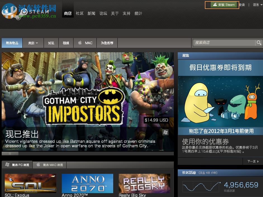Select the 视频 videos tab
The image size is (263, 197).
(66, 43)
